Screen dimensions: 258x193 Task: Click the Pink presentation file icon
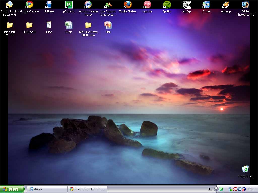point(108,25)
